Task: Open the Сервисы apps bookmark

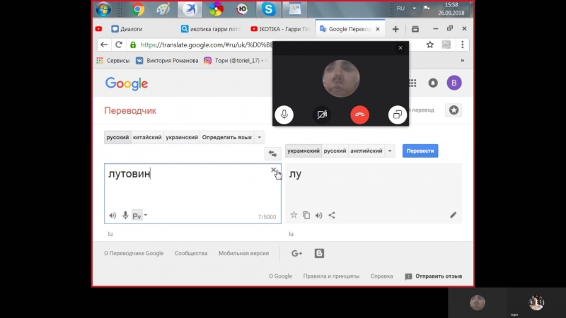Action: (x=113, y=61)
